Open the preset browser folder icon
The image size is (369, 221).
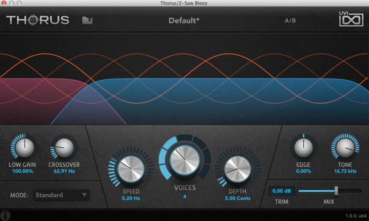click(x=88, y=20)
